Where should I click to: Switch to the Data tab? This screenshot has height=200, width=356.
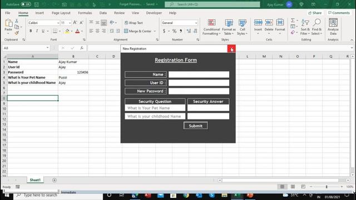click(x=103, y=13)
